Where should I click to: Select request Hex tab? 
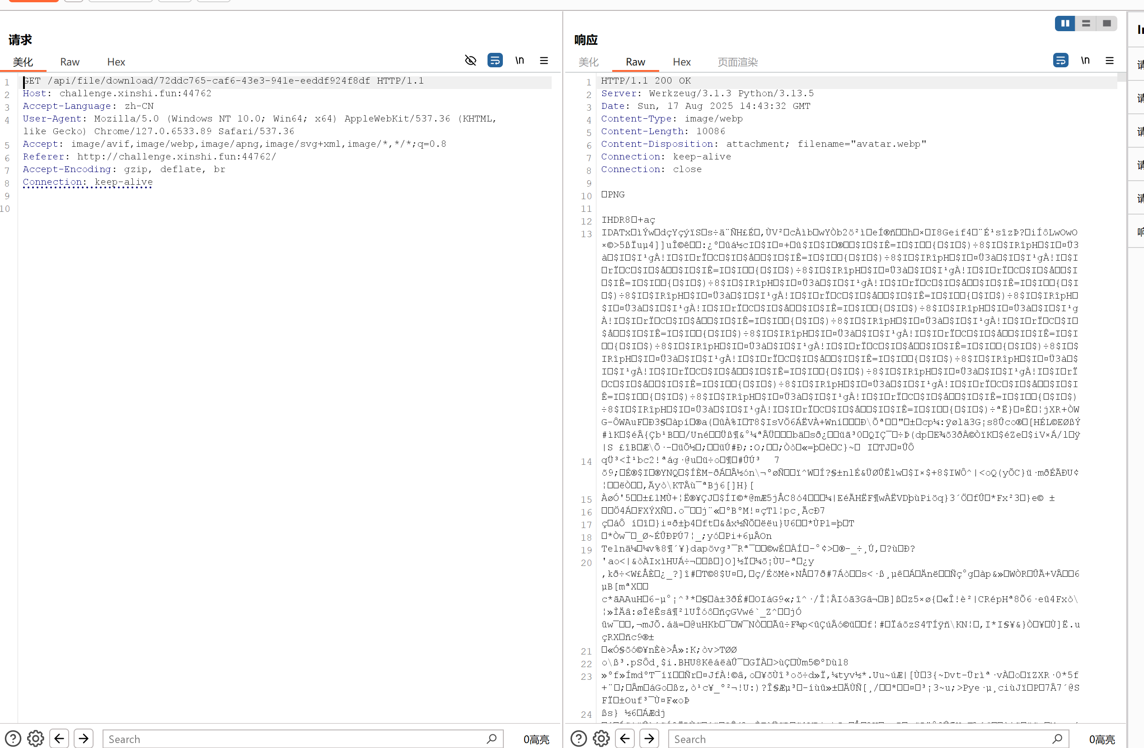point(116,62)
